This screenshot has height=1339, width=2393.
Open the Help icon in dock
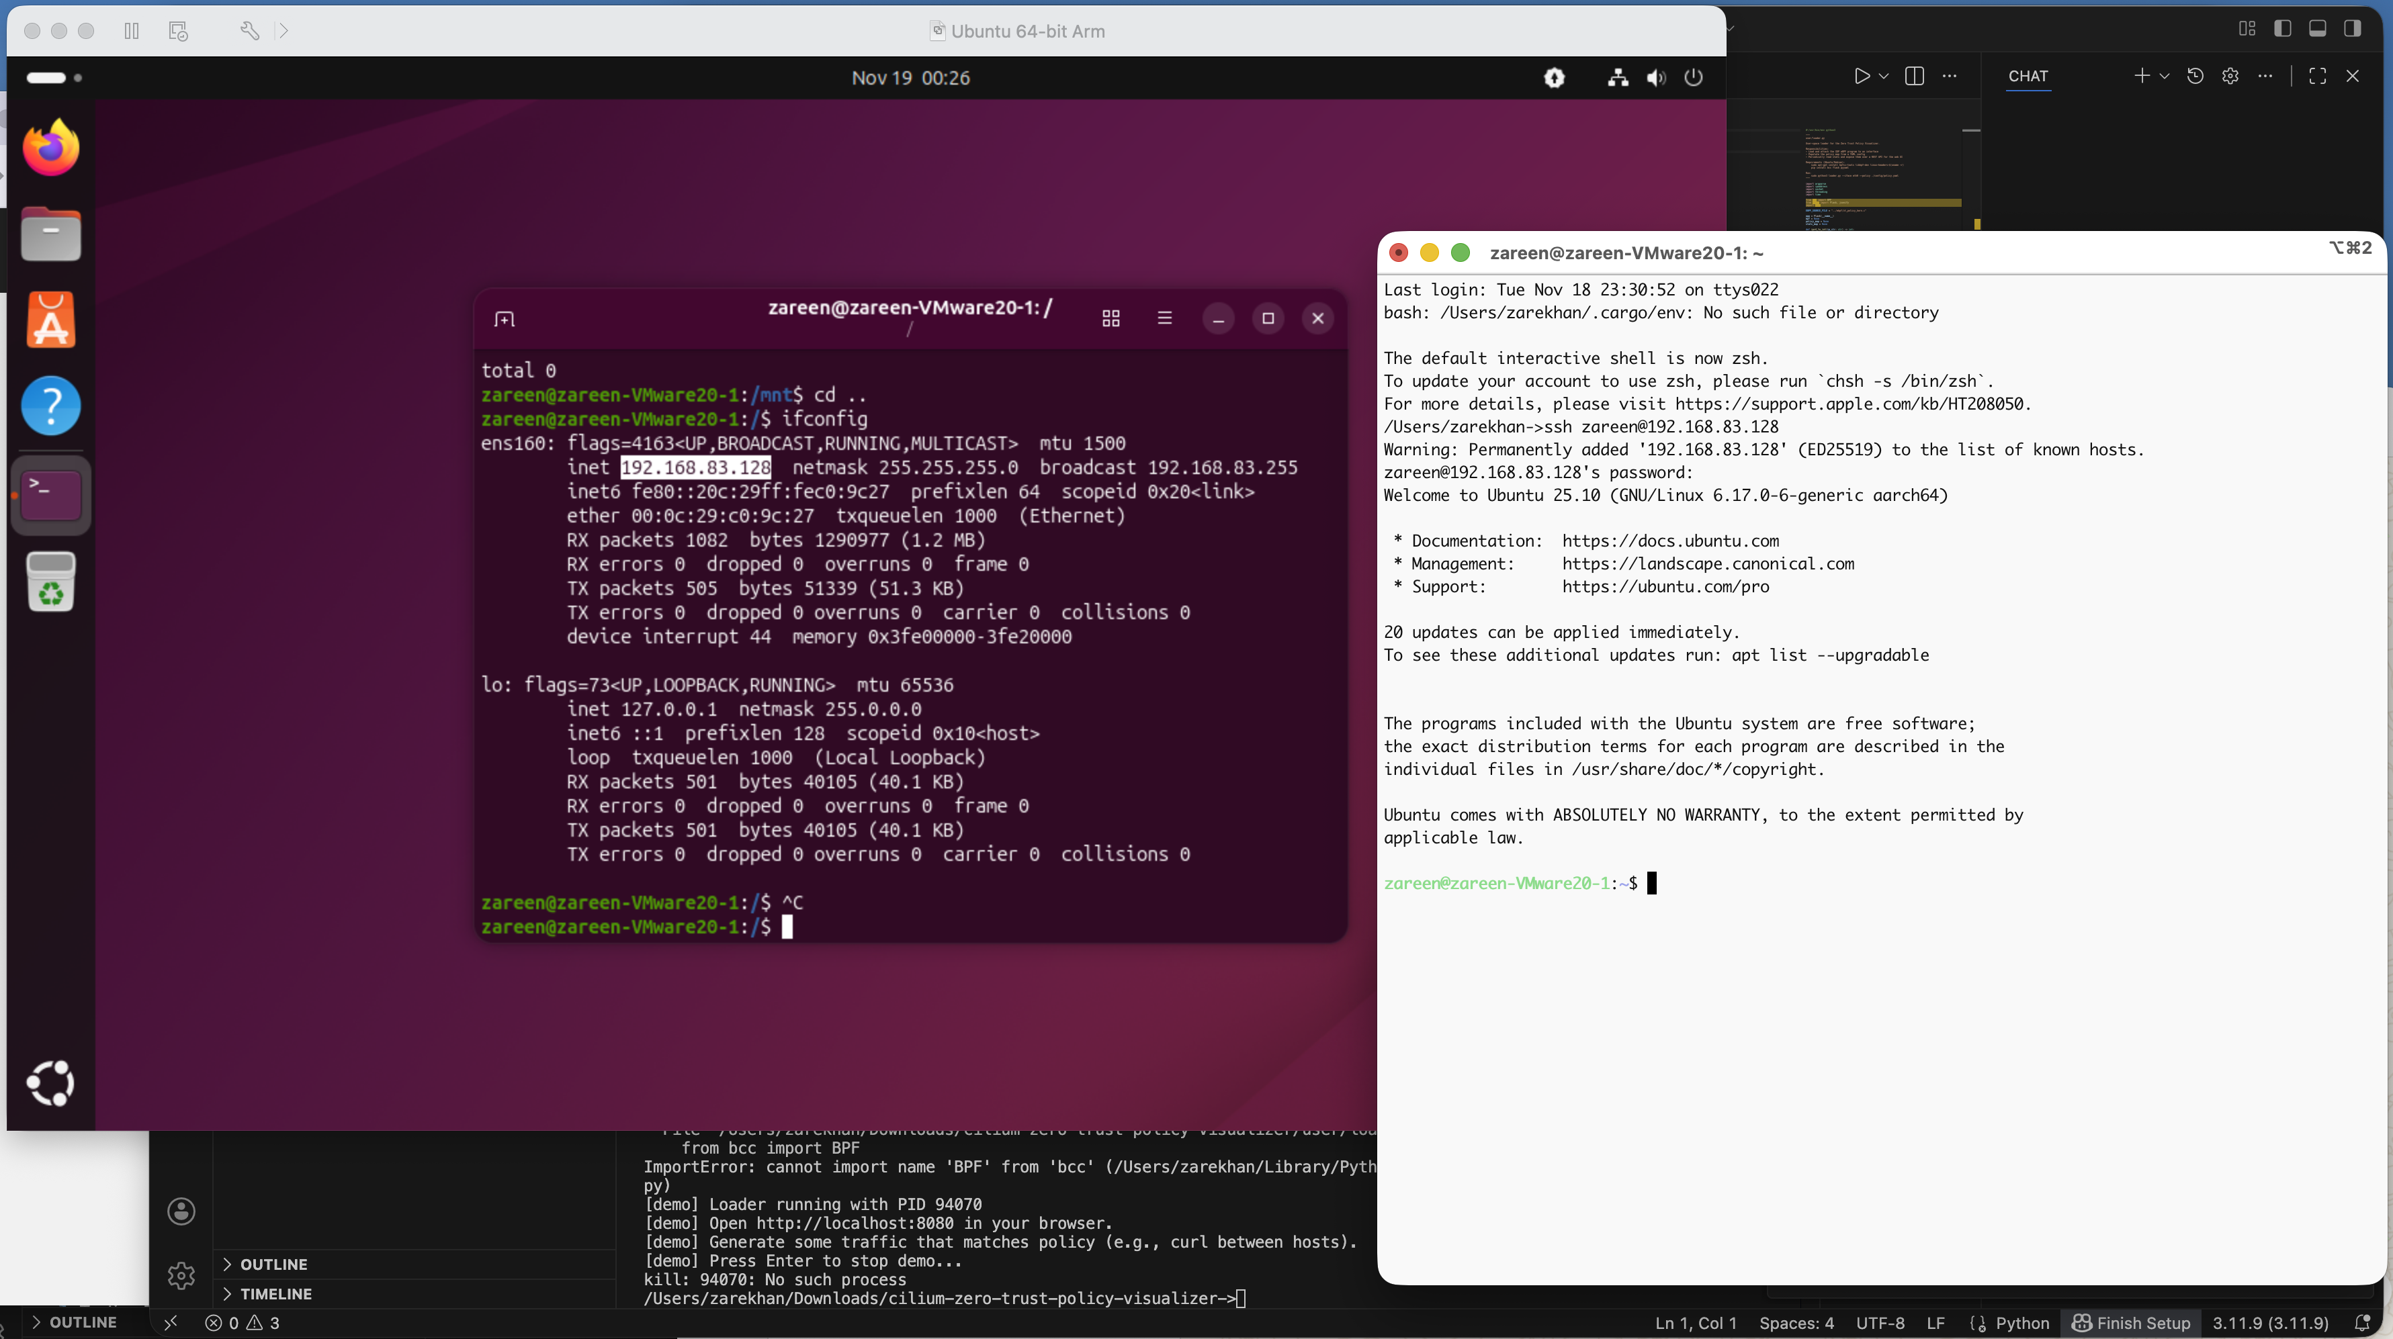click(50, 406)
